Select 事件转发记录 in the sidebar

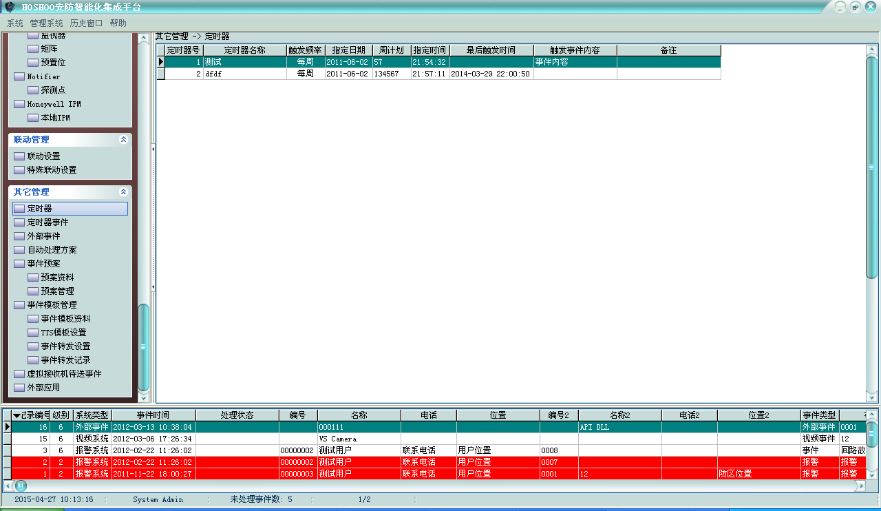65,360
